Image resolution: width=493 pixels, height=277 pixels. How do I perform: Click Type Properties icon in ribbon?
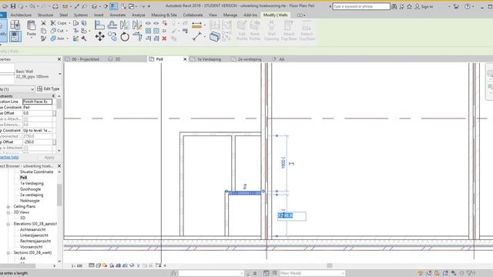(15, 25)
